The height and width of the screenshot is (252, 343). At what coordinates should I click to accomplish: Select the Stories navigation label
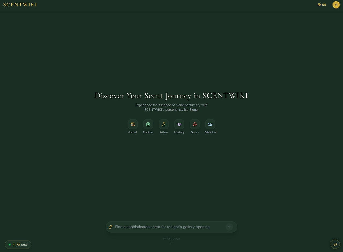tap(195, 132)
